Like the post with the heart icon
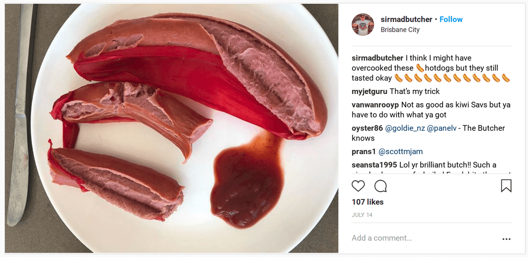The image size is (528, 257). 358,186
